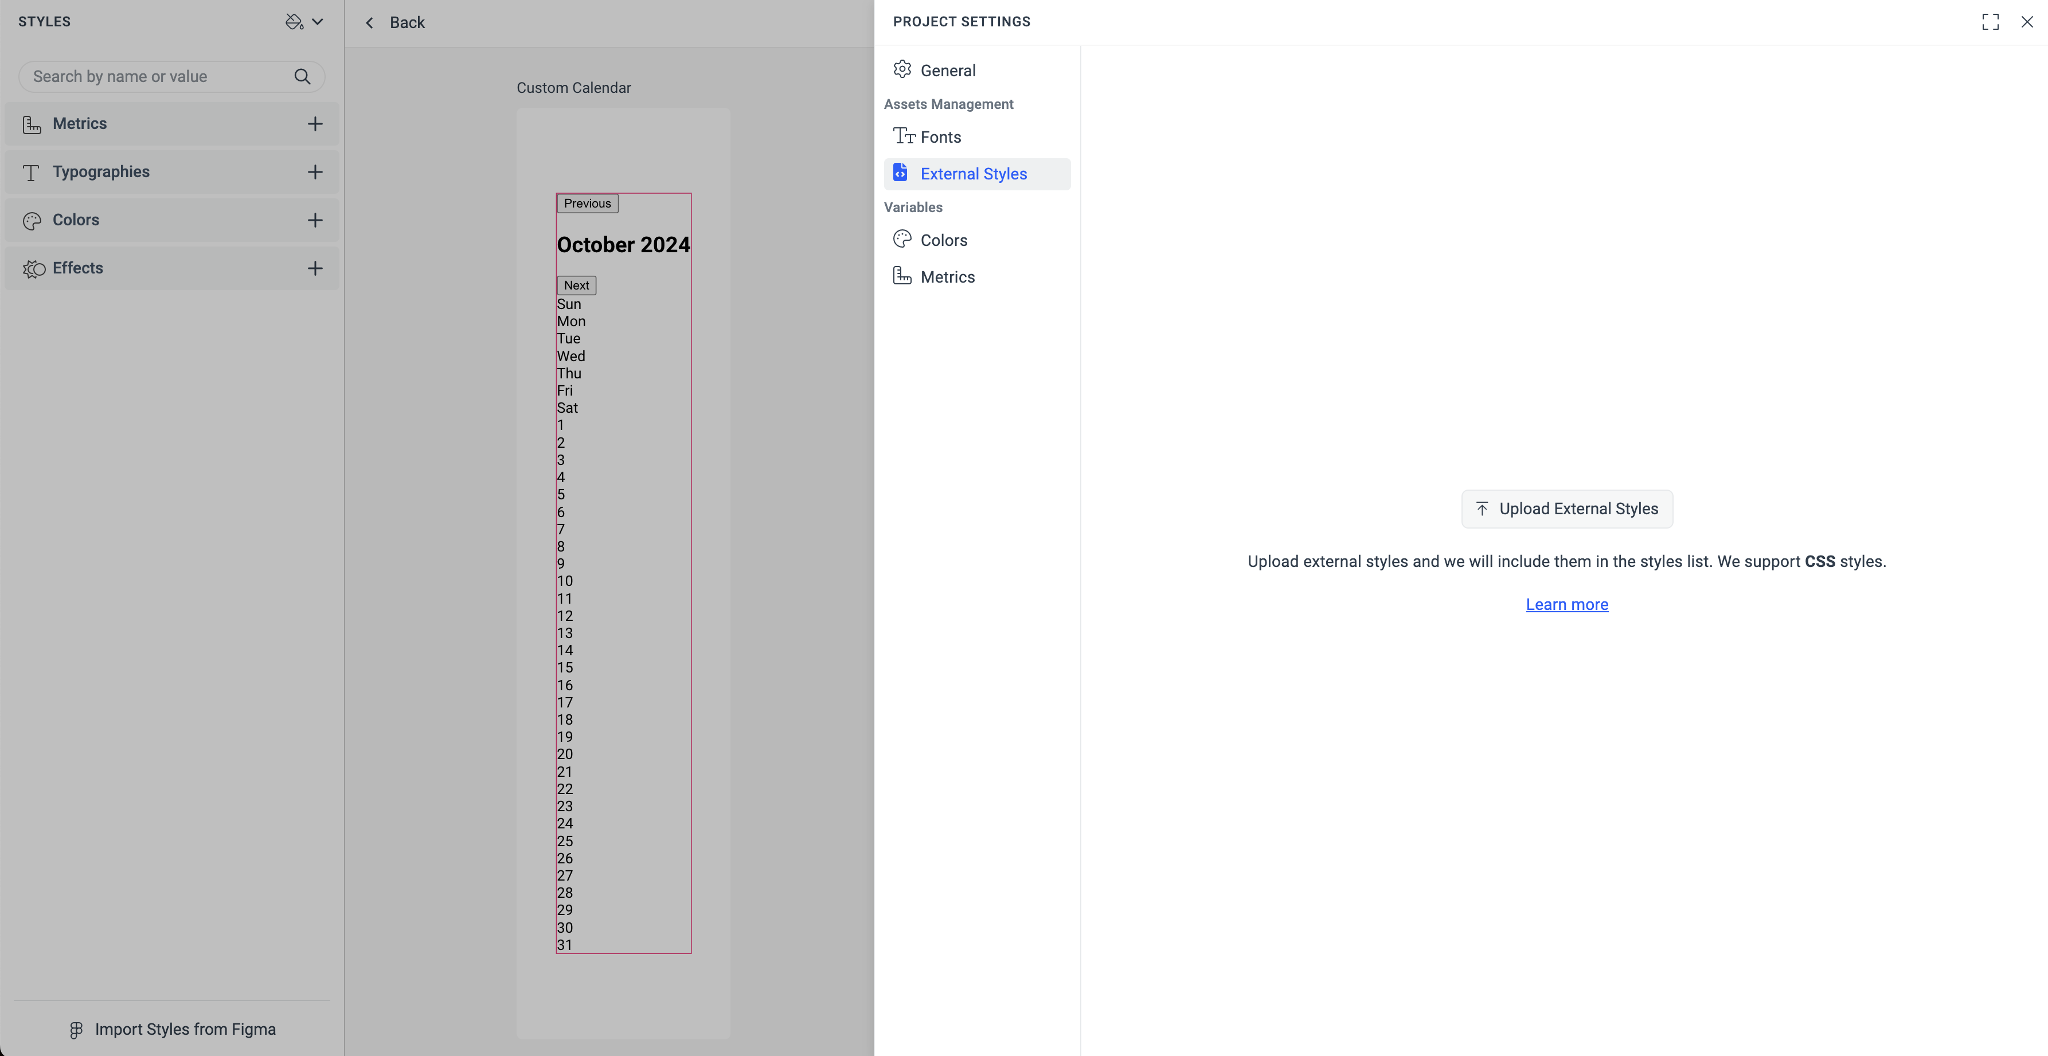Add a new Colors style with plus button
Viewport: 2048px width, 1056px height.
(315, 220)
